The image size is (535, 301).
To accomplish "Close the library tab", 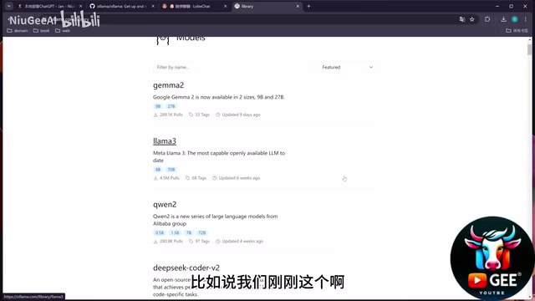I will coord(298,6).
